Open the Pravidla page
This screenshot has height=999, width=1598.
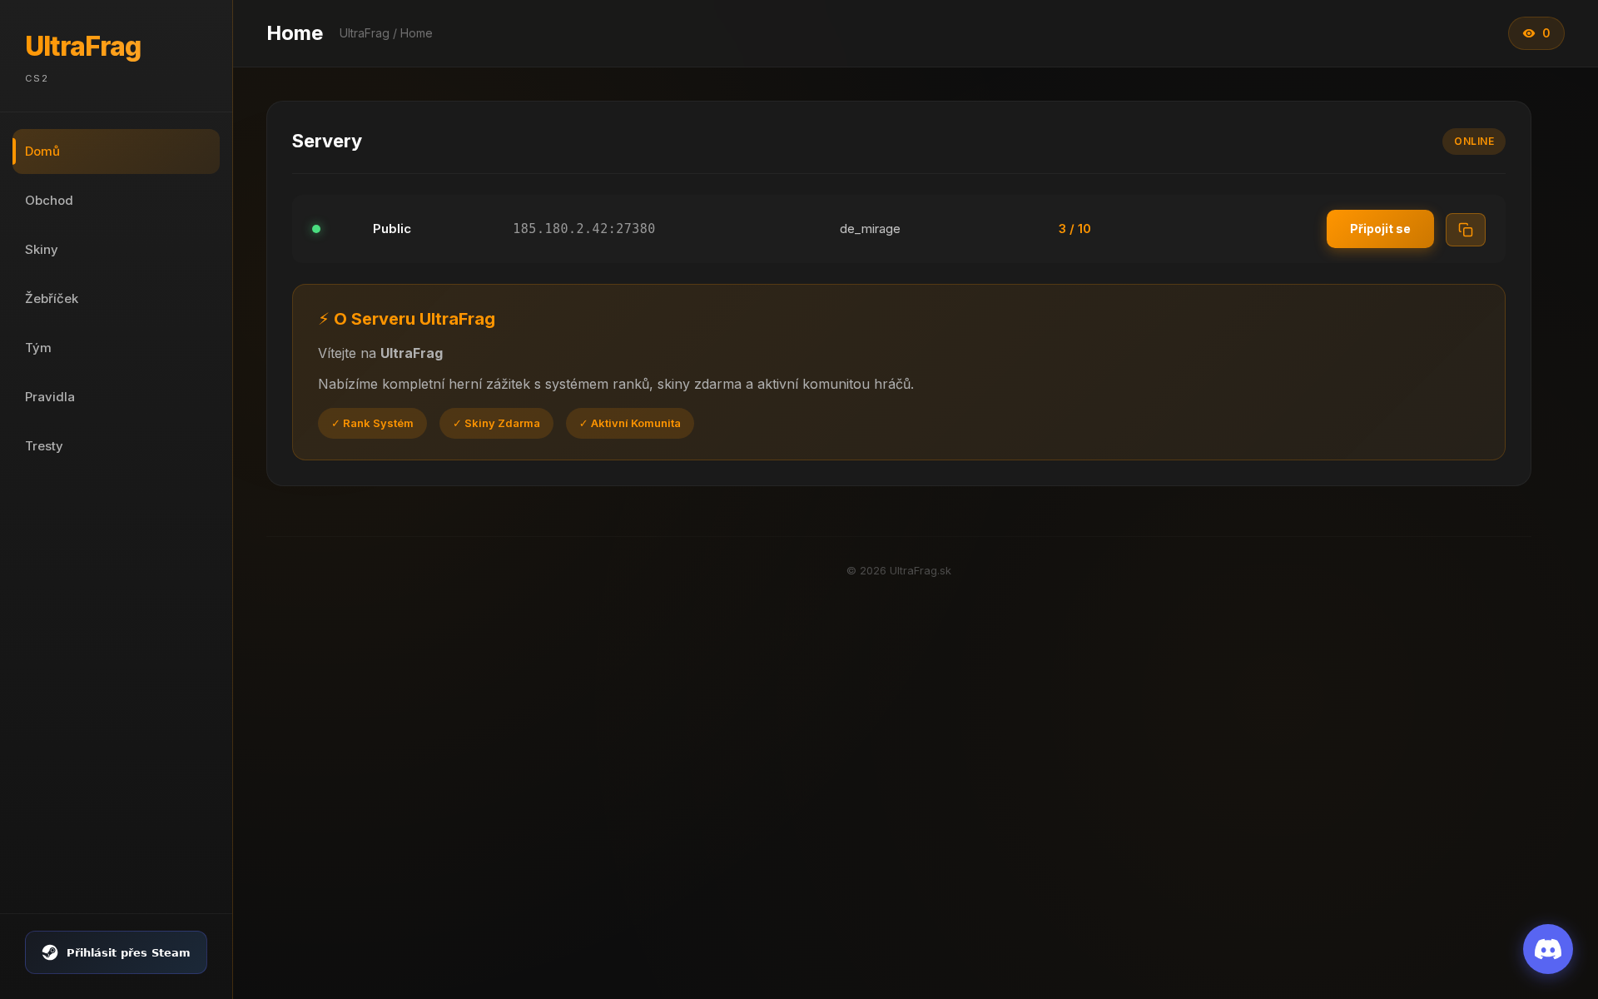click(50, 397)
